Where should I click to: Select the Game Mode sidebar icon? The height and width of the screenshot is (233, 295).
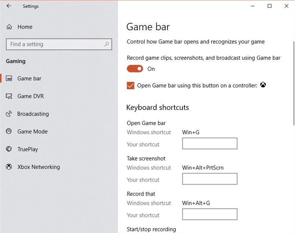(9, 131)
